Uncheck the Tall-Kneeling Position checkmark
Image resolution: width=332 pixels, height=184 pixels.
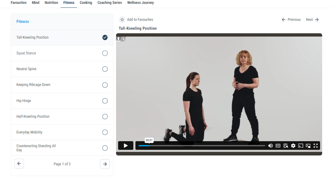point(105,37)
